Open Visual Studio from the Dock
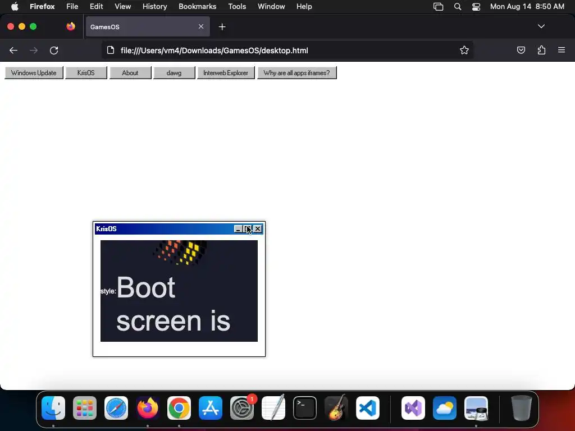Viewport: 575px width, 431px height. point(413,408)
